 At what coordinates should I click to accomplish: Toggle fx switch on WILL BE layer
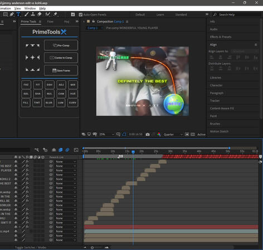27,201
